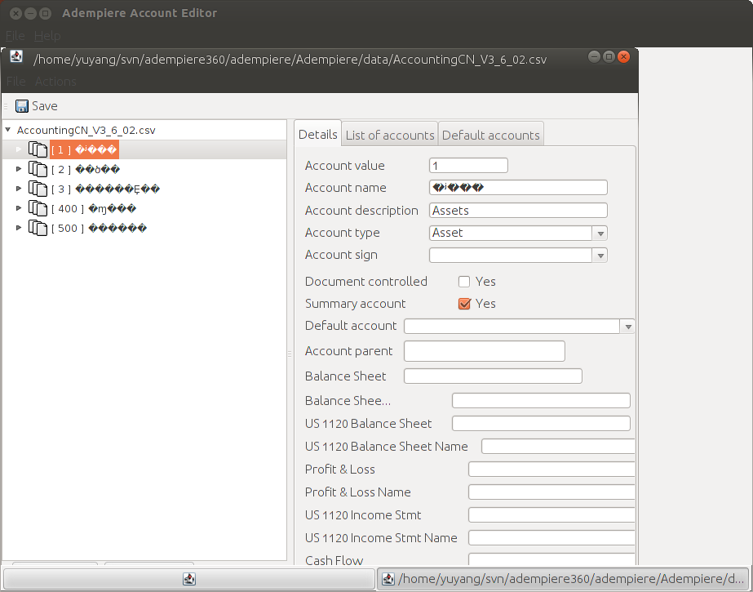Click the Java icon in right taskbar entry

click(388, 579)
